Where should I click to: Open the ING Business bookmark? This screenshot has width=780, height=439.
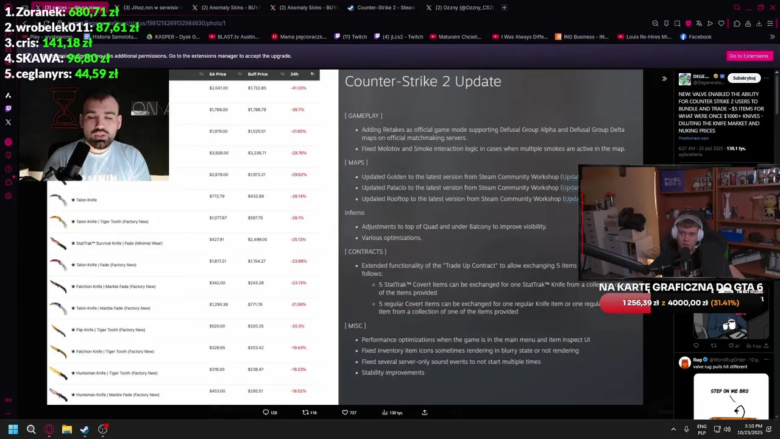point(582,37)
